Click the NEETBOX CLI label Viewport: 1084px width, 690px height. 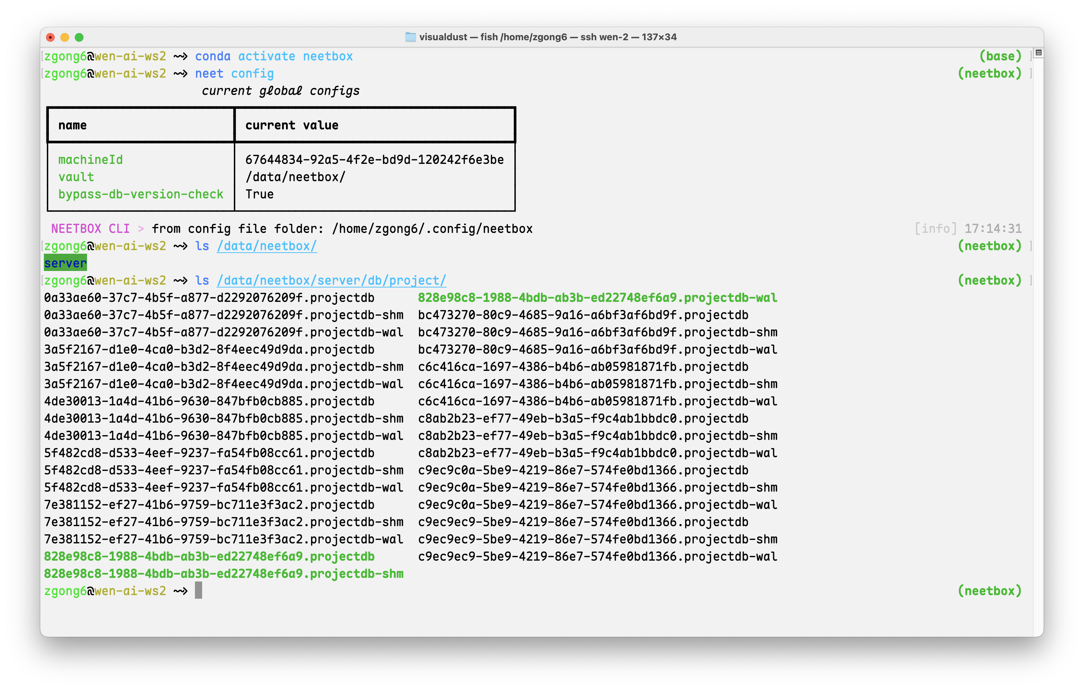90,229
